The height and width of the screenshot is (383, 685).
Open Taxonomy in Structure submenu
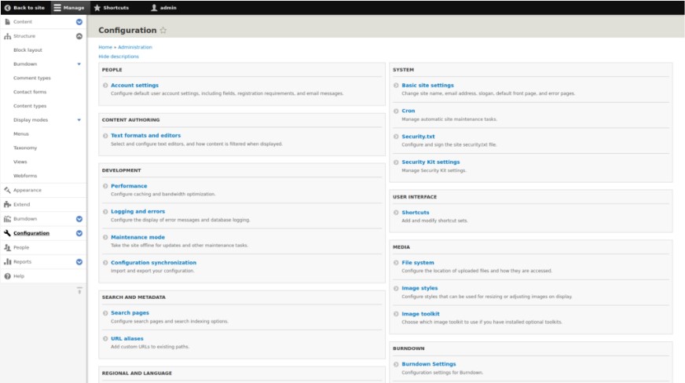coord(25,148)
